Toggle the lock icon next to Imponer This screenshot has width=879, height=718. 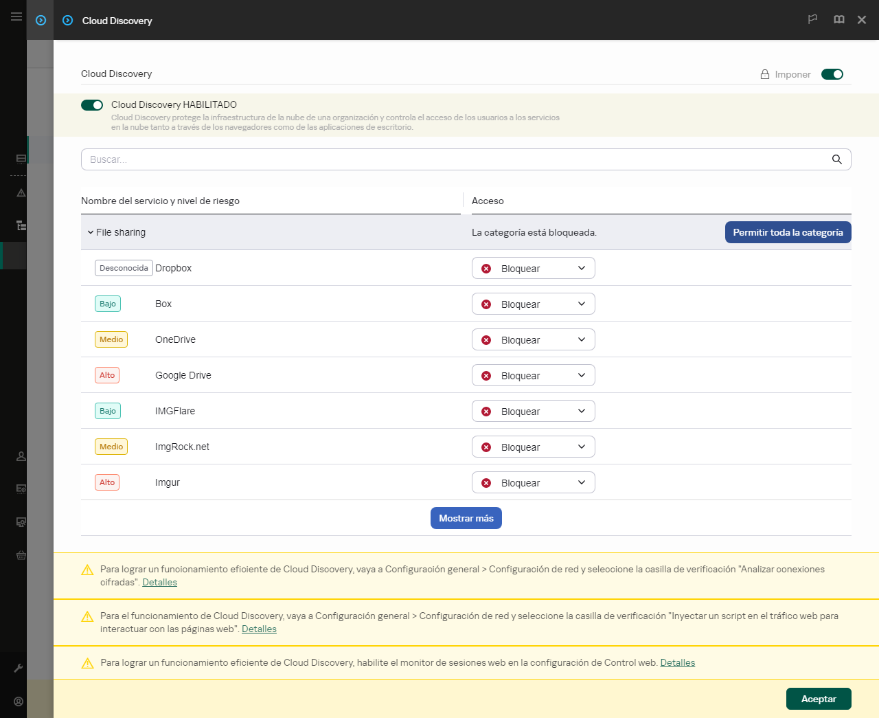(x=764, y=74)
